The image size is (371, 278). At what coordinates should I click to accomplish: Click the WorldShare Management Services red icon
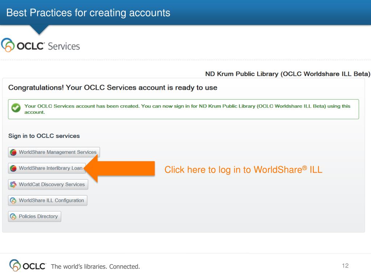tap(13, 152)
